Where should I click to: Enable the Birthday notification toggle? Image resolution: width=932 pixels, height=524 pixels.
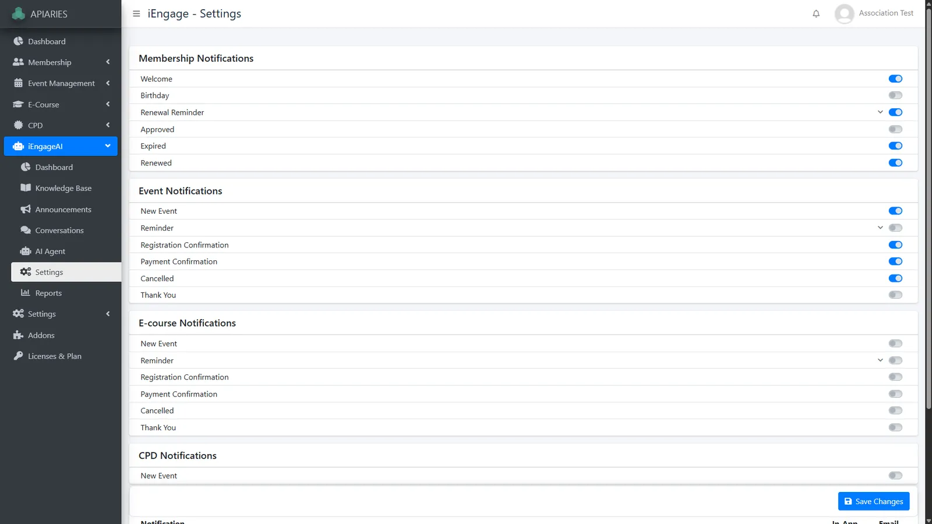pos(895,95)
